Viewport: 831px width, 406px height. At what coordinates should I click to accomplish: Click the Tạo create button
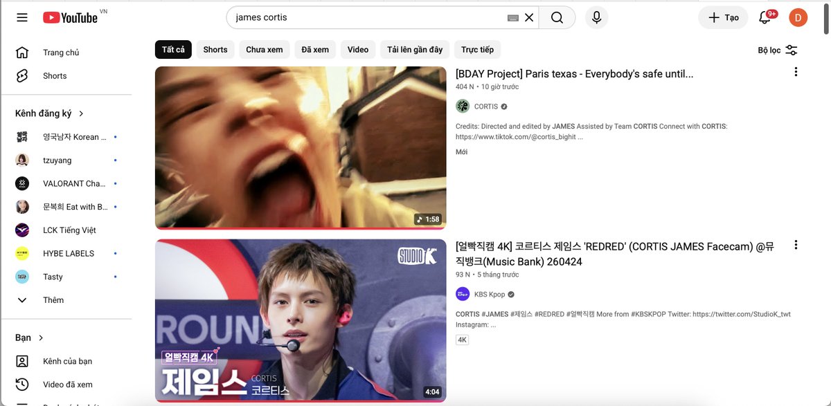[x=723, y=17]
